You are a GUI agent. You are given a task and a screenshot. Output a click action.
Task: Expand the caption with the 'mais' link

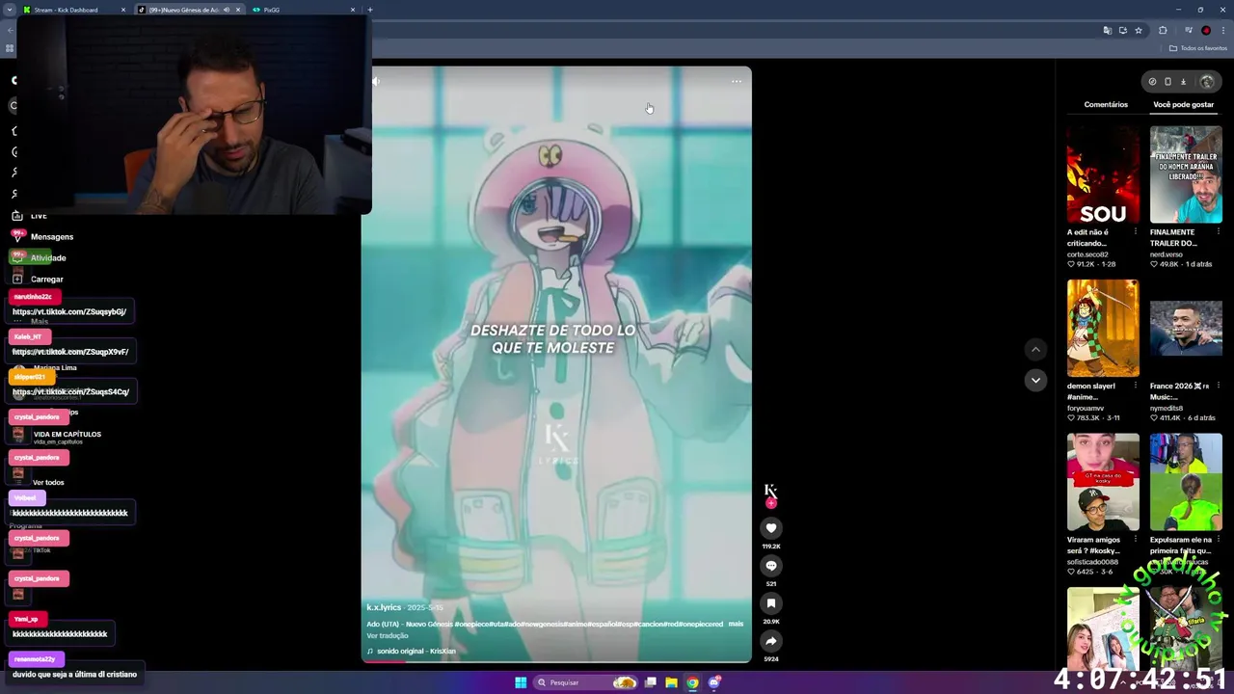pos(736,624)
